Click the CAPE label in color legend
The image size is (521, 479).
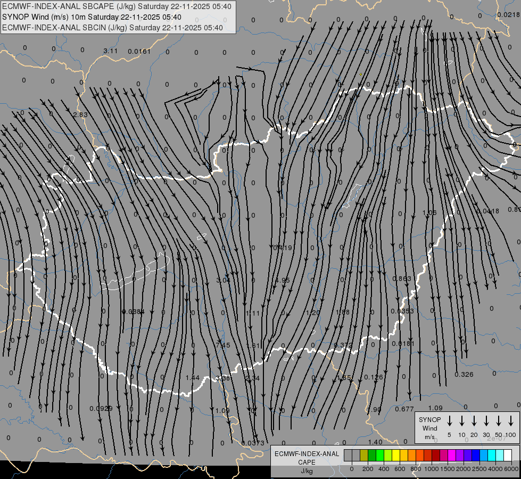tap(307, 463)
